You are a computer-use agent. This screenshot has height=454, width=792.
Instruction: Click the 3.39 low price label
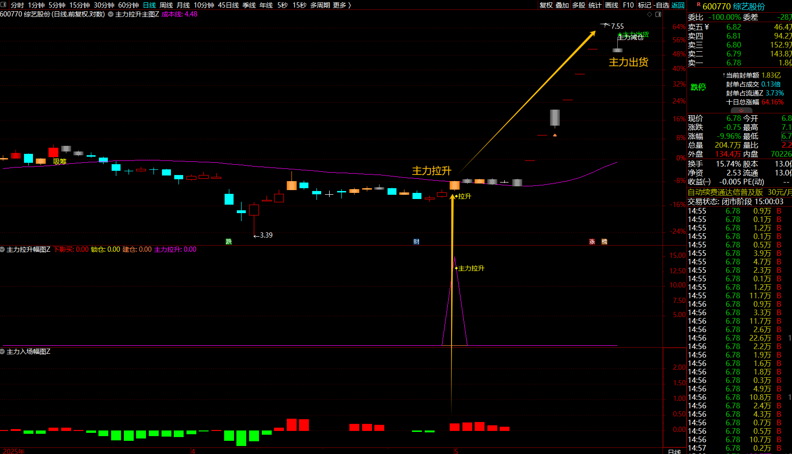click(266, 235)
